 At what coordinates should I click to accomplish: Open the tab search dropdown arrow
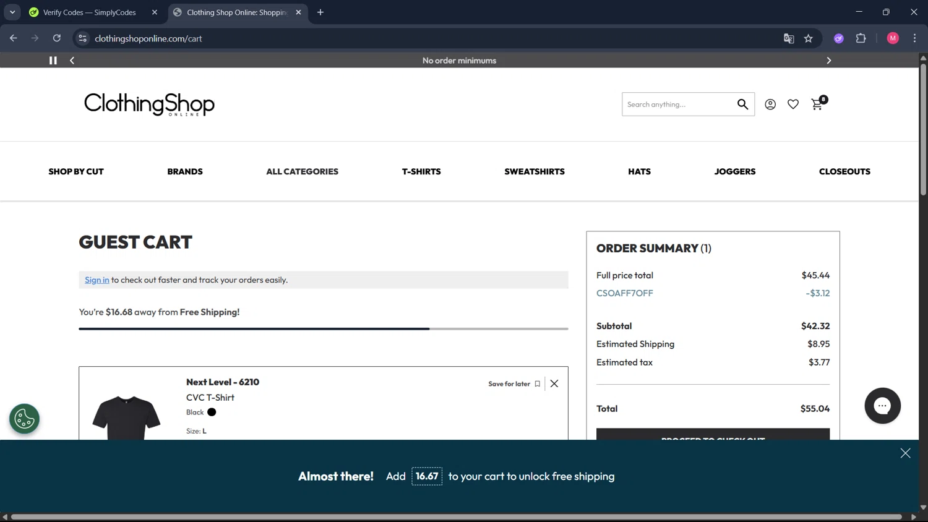coord(12,12)
